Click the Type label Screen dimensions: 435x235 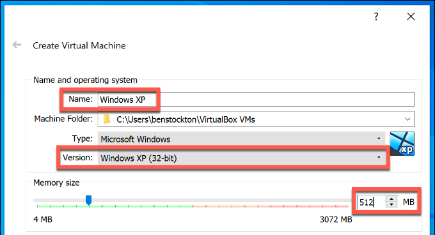[x=82, y=139]
